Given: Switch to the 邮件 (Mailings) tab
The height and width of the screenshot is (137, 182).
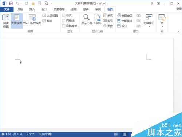Looking at the screenshot, I should point(86,9).
